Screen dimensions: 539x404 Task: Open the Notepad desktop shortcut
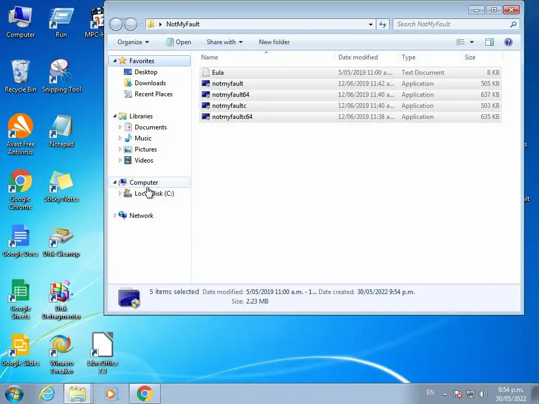tap(62, 131)
